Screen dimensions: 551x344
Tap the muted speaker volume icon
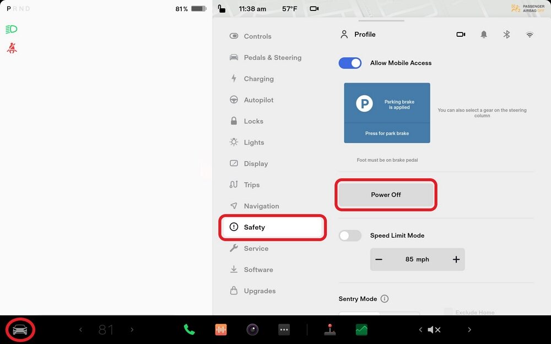pyautogui.click(x=434, y=330)
